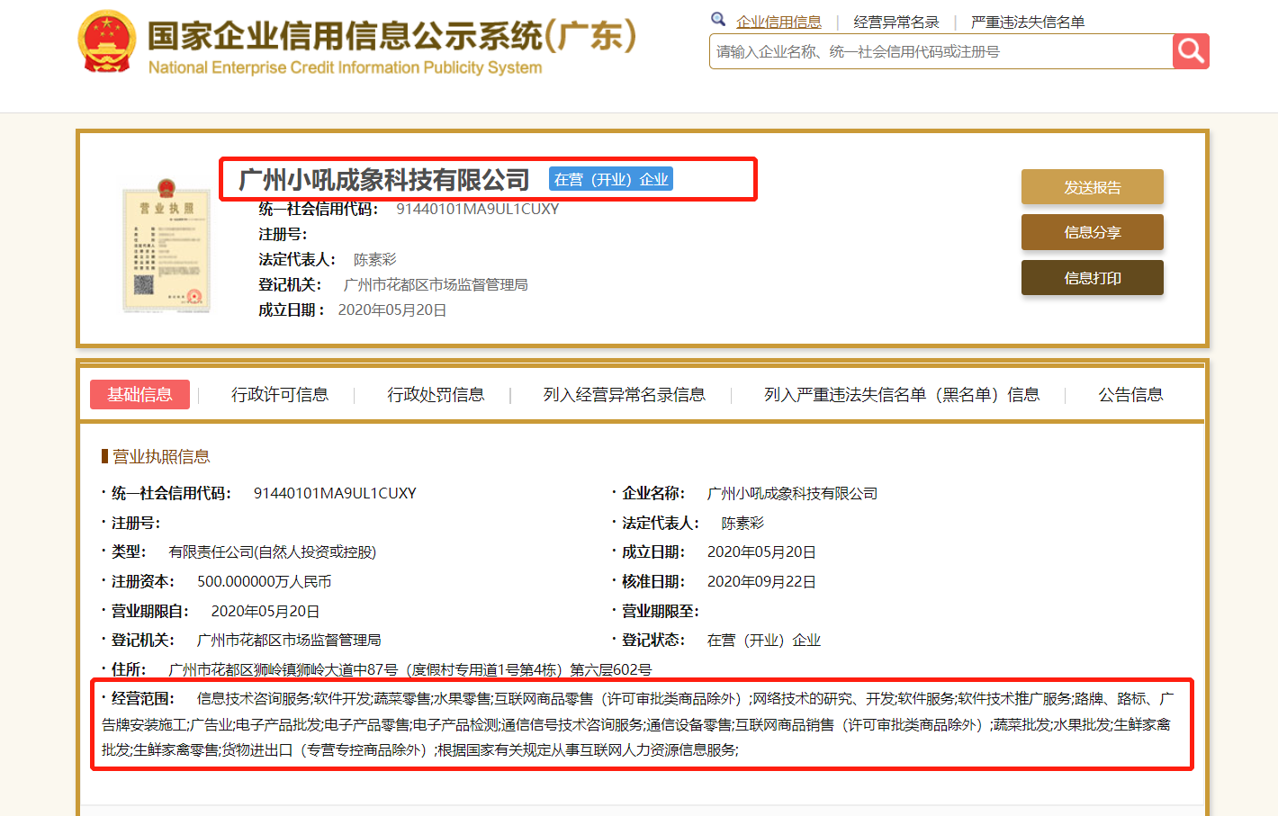This screenshot has height=816, width=1278.
Task: Focus the enterprise name search input field
Action: (940, 52)
